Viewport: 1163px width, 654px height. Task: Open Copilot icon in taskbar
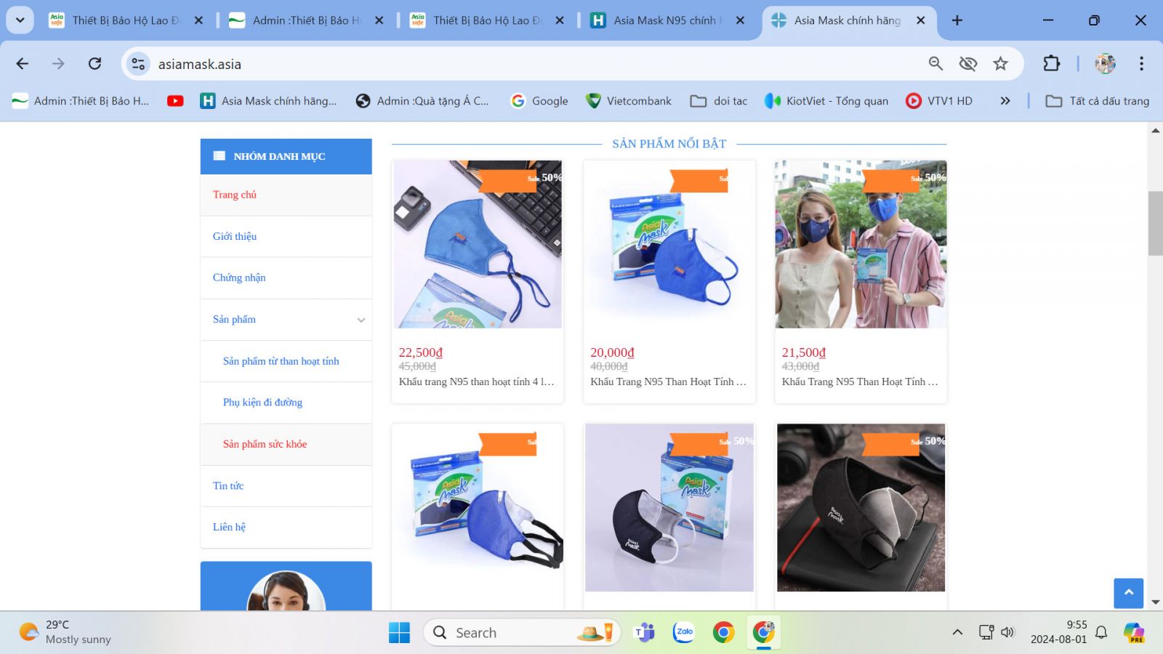1133,632
